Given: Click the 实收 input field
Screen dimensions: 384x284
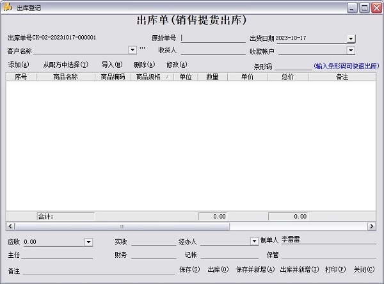Looking at the screenshot, I should tap(154, 241).
